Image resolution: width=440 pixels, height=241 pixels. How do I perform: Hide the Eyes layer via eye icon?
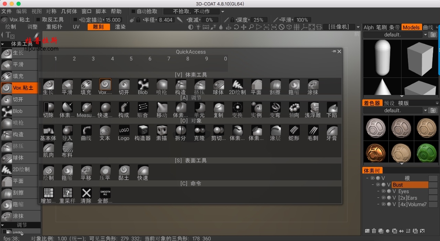[x=384, y=191]
